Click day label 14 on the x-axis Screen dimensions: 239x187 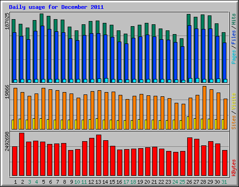point(105,182)
